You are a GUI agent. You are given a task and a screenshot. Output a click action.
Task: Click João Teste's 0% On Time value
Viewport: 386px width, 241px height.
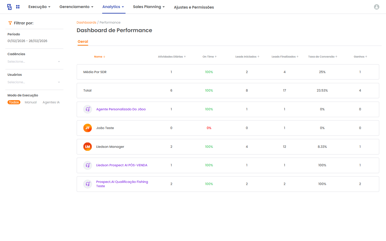coord(209,128)
